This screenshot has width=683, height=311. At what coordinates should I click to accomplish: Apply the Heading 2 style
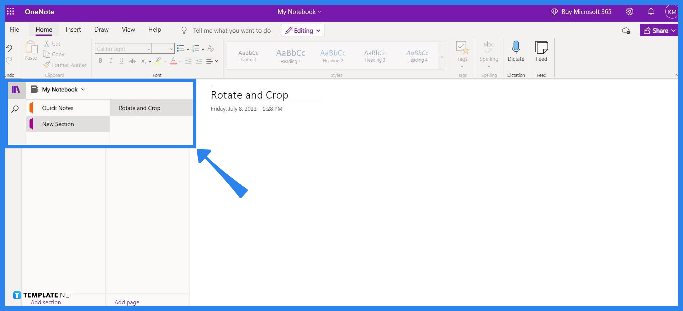point(333,56)
